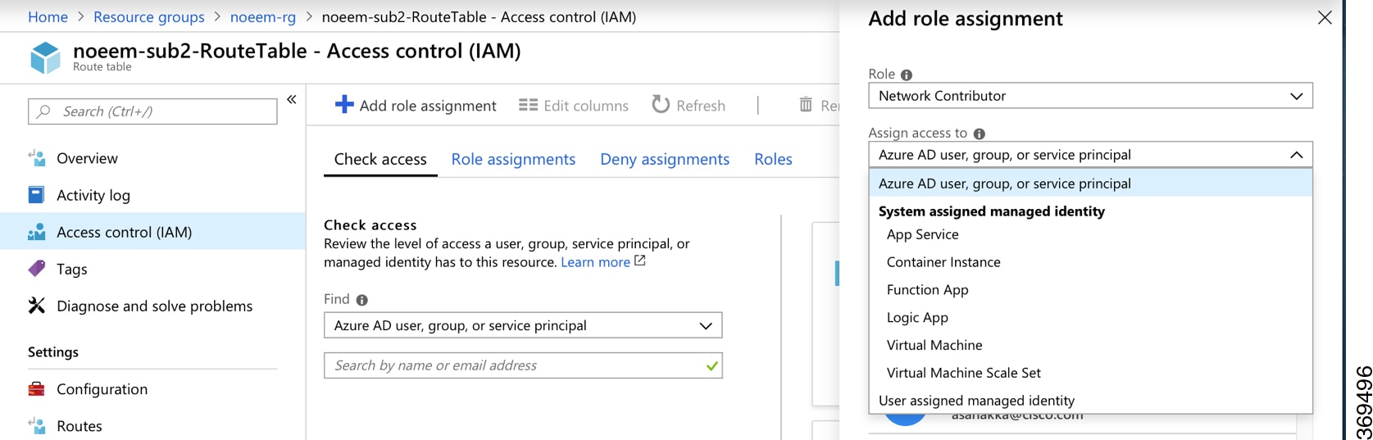
Task: Click Search by name or email address field
Action: click(523, 365)
